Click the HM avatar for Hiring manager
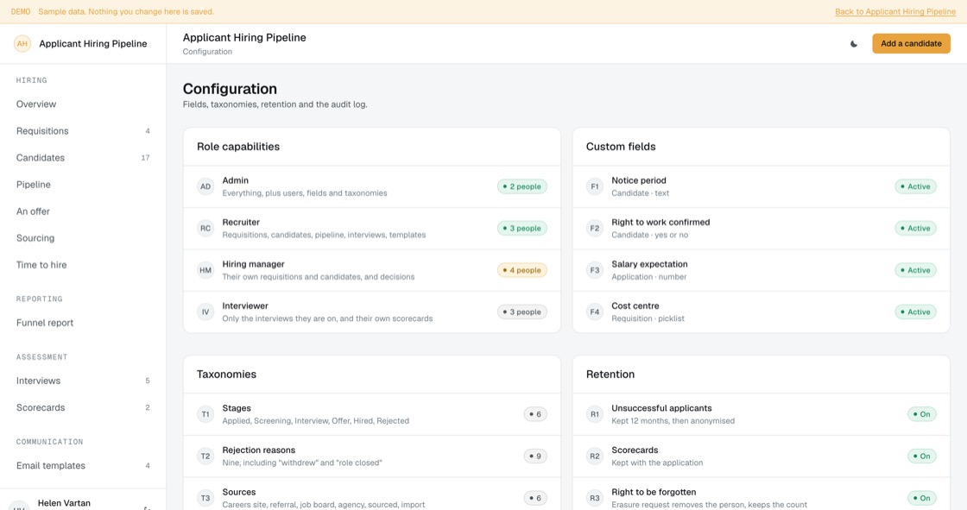Image resolution: width=967 pixels, height=510 pixels. click(x=205, y=270)
